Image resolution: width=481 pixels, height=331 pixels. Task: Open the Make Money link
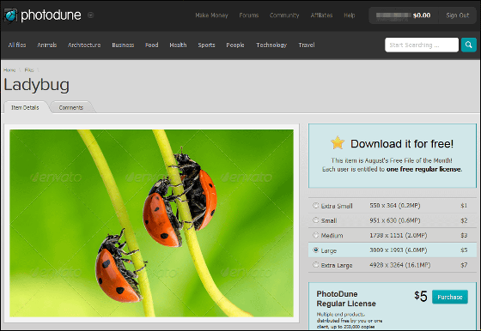pos(211,15)
